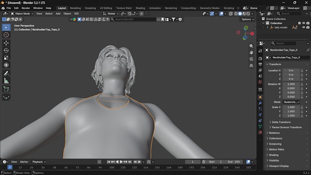
Task: Click the Search BlenderKit field
Action: 133,20
